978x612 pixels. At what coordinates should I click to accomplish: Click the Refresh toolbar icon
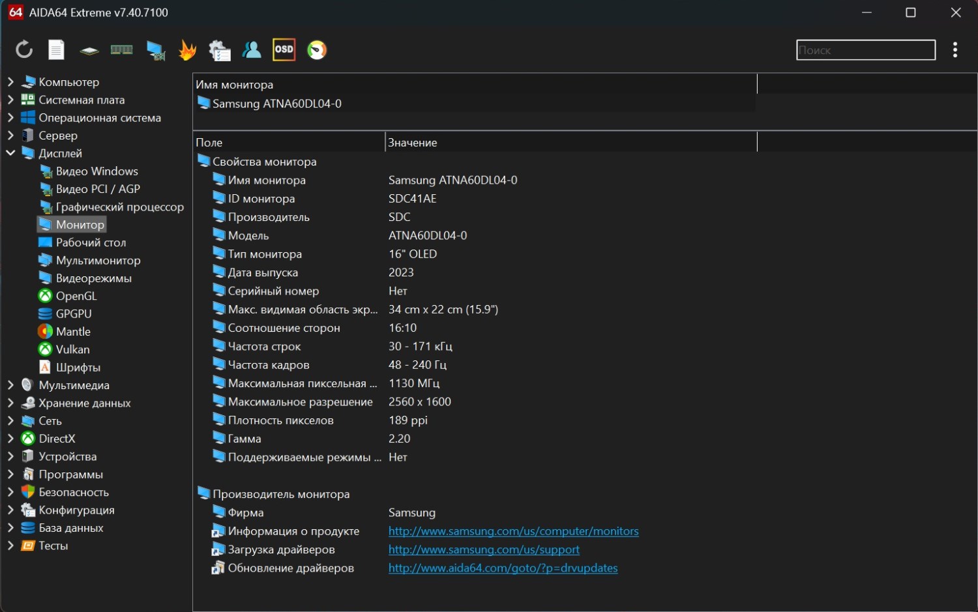point(24,50)
